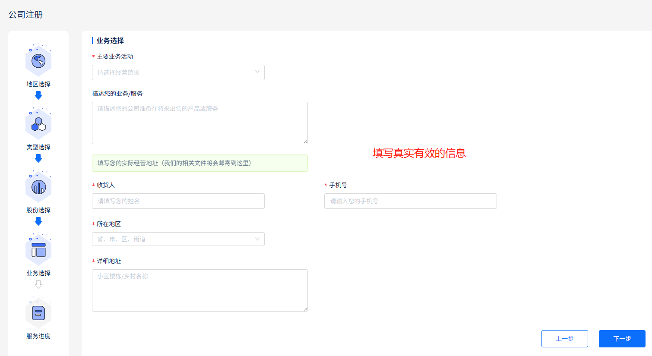Click the 手机号 phone number field

point(410,201)
